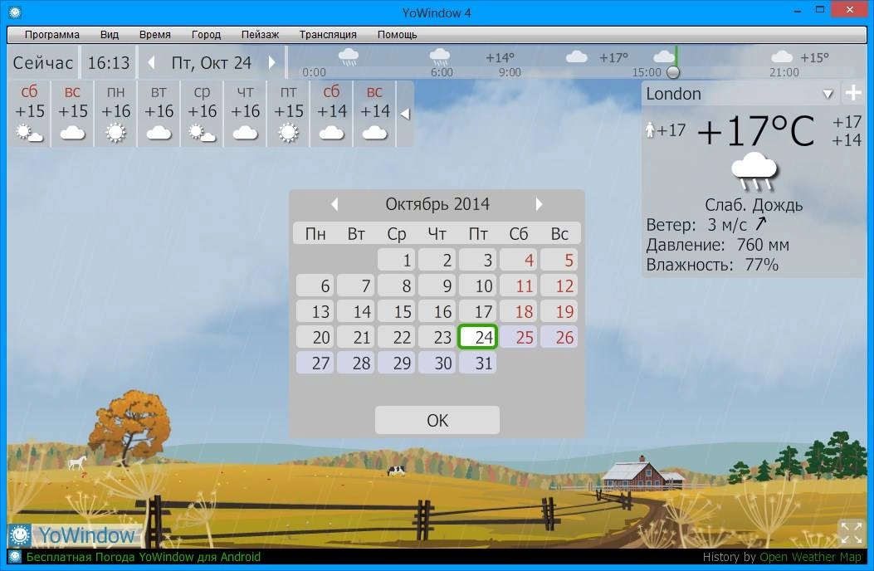The image size is (874, 571).
Task: Click the Пт, Окт 24 date label
Action: [212, 62]
